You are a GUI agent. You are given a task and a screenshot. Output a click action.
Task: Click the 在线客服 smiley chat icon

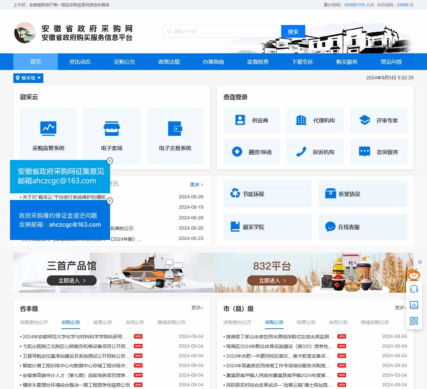click(x=330, y=226)
